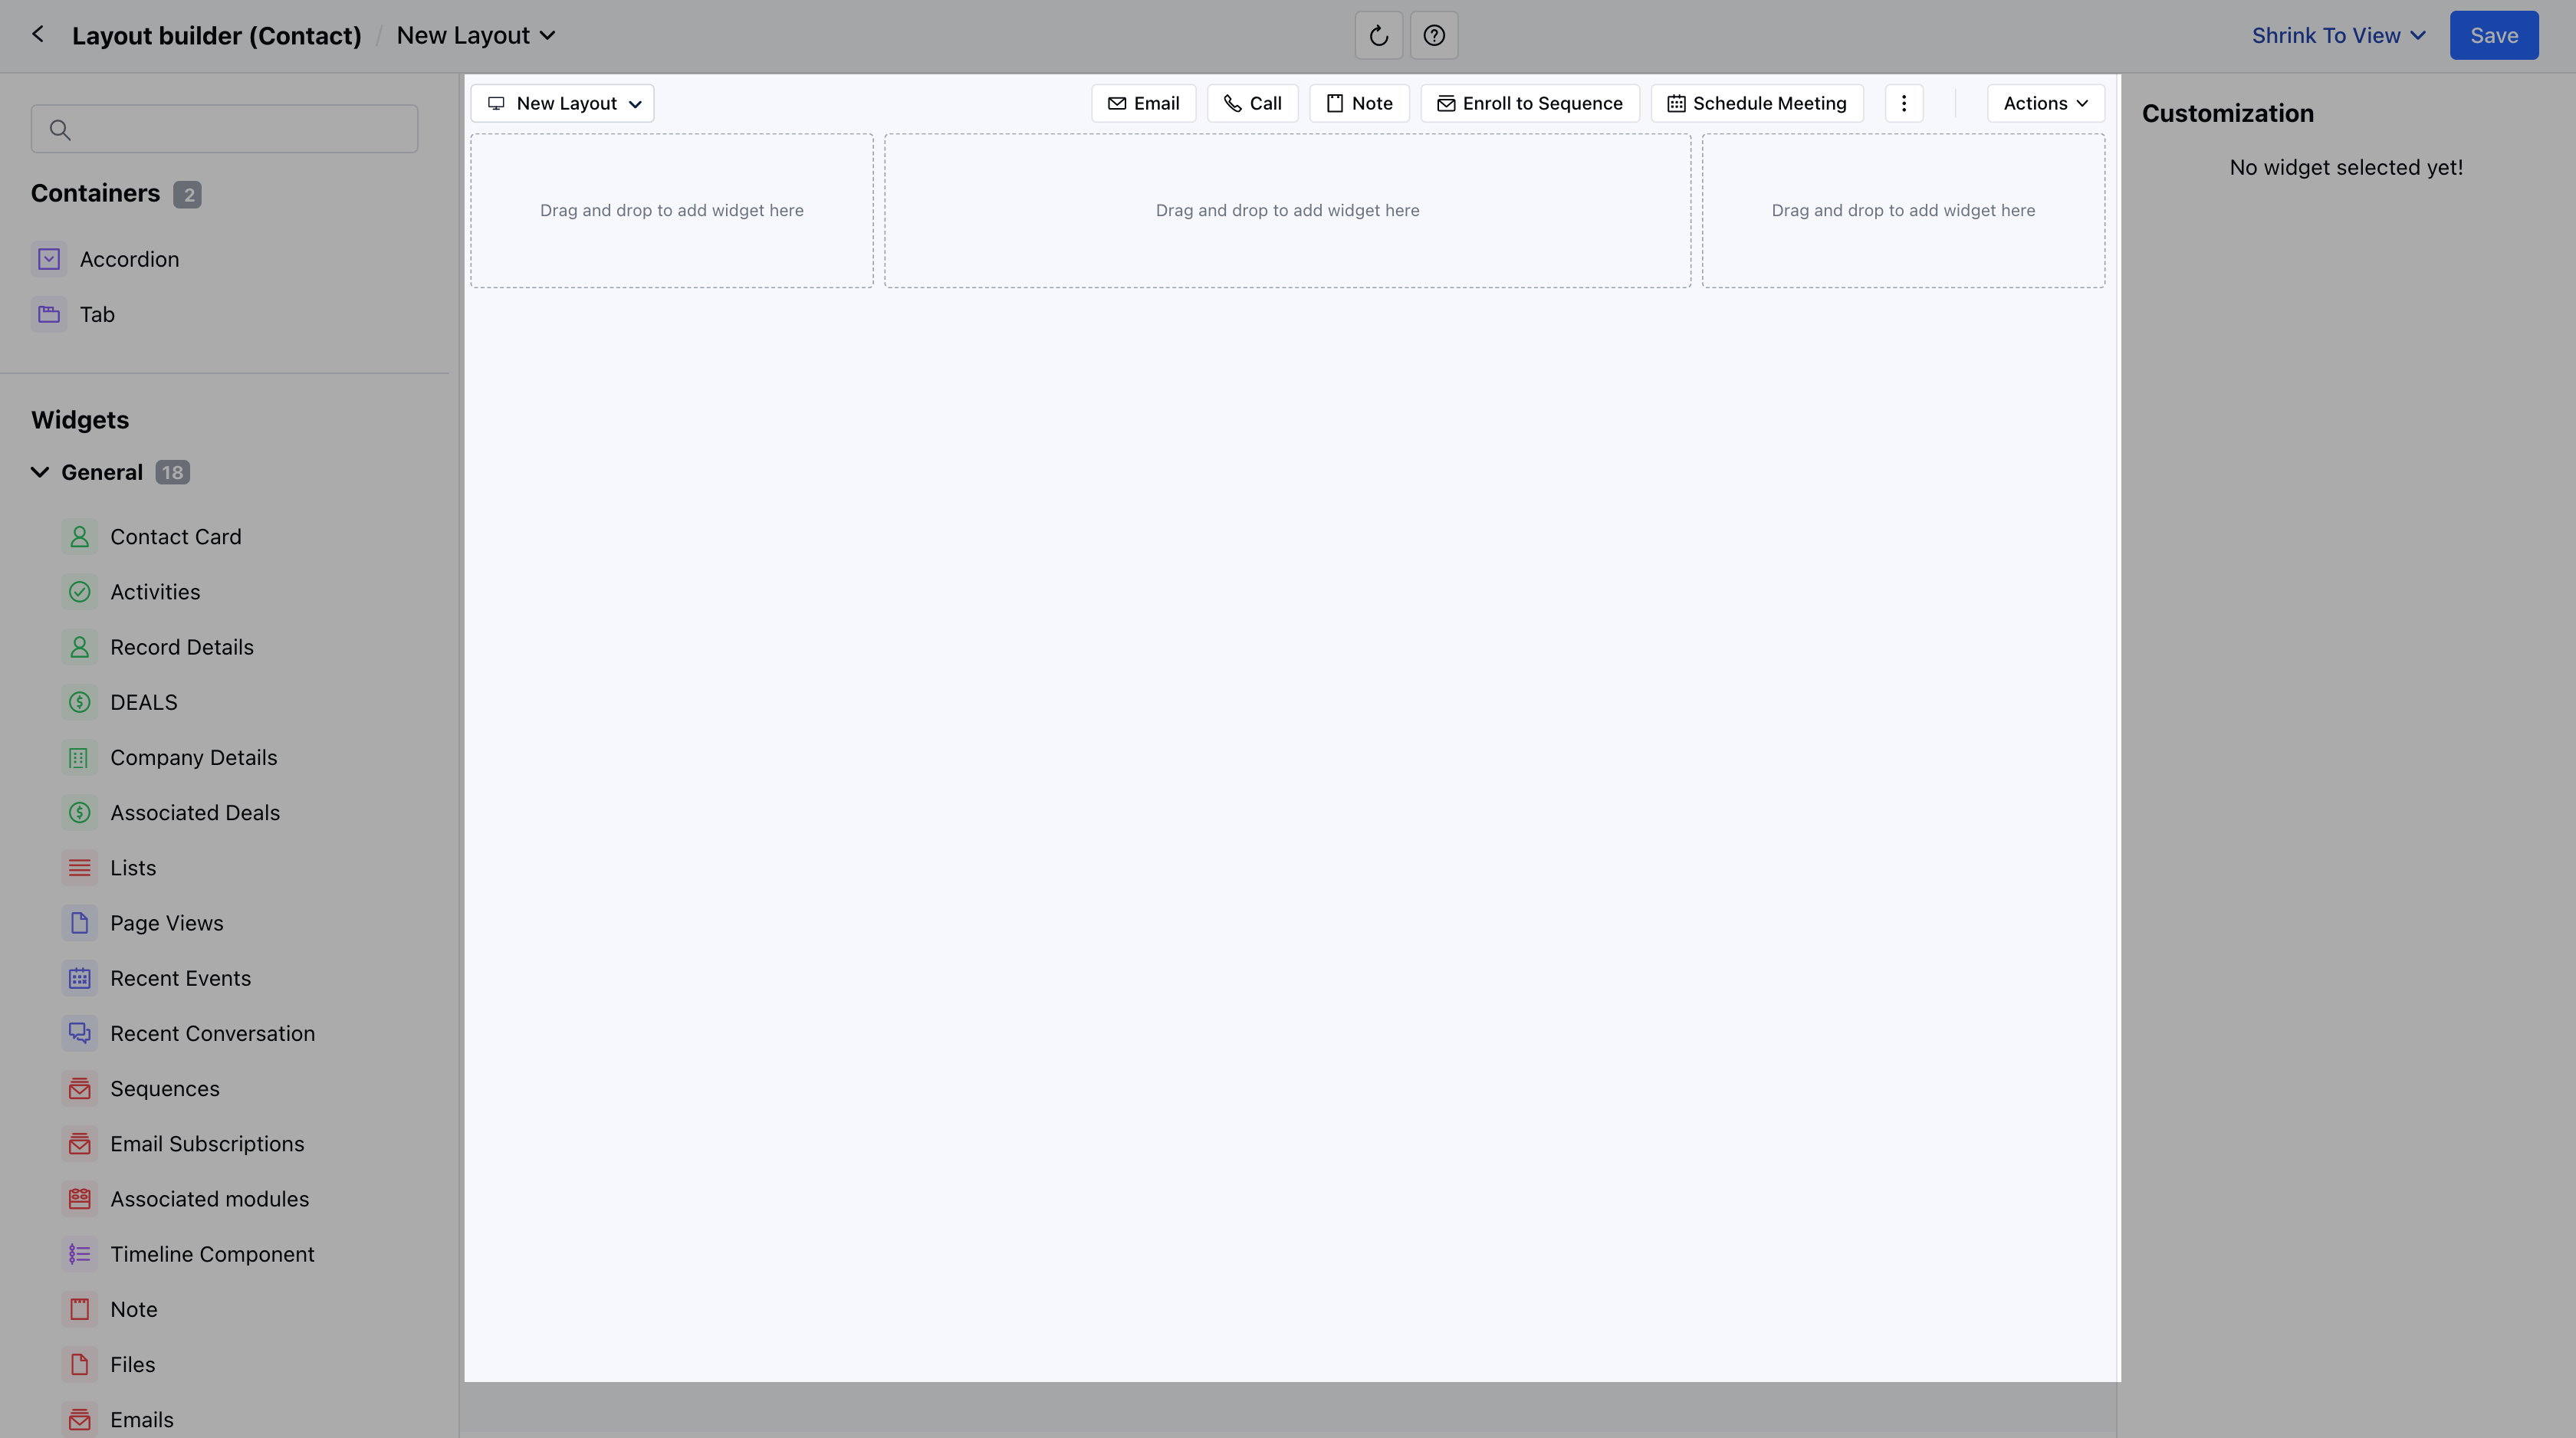
Task: Select the Accordion container icon
Action: pyautogui.click(x=48, y=258)
